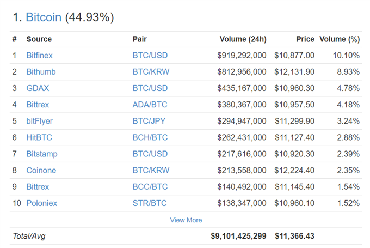Screen dimensions: 370x248
Task: Select the Bitstamp source link
Action: [x=42, y=154]
